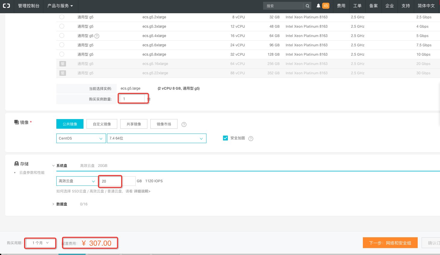This screenshot has height=255, width=440.
Task: Open 云盘参数和性能 link
Action: [32, 173]
